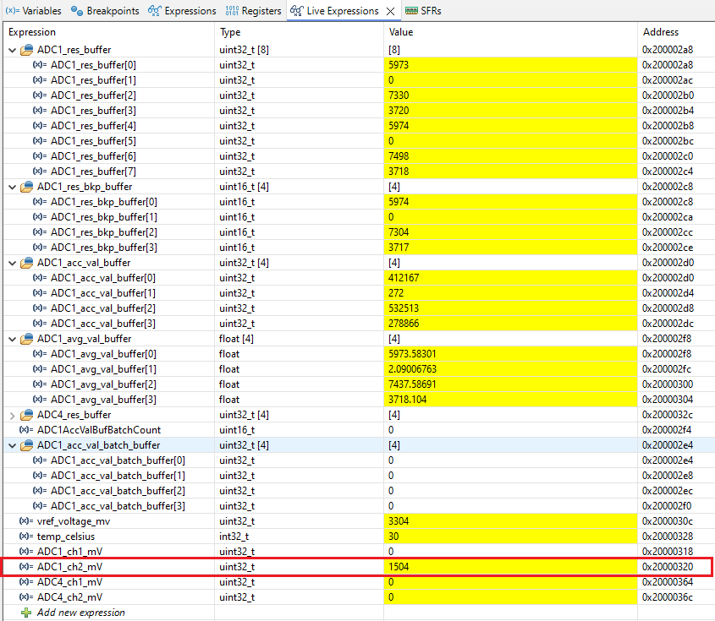Collapse the ADC1_res_bkp_buffer array
Viewport: 715px width, 621px height.
click(13, 187)
